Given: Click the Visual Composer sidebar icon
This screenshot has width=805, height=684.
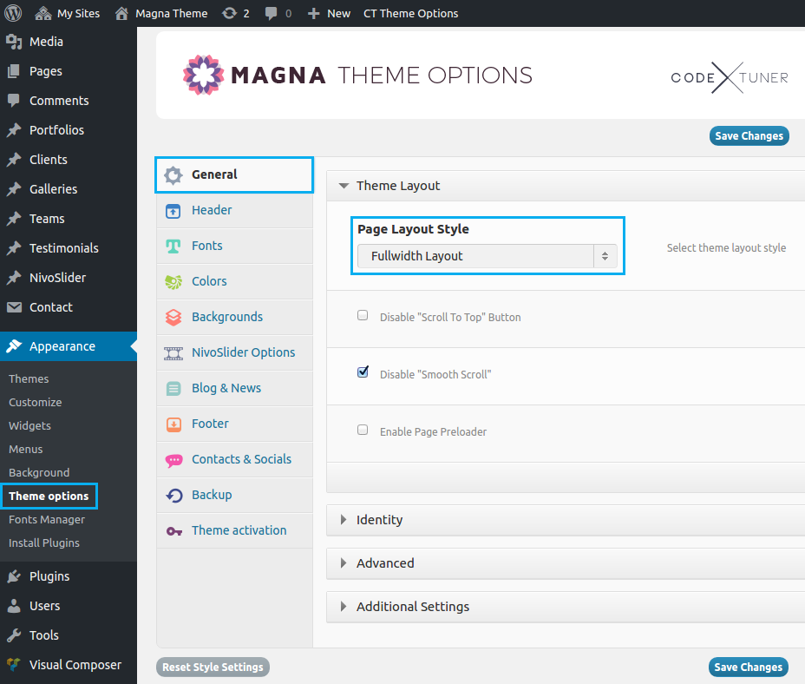Looking at the screenshot, I should [14, 665].
